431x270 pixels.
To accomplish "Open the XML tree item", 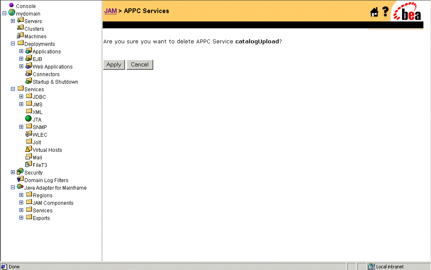I will pyautogui.click(x=37, y=112).
